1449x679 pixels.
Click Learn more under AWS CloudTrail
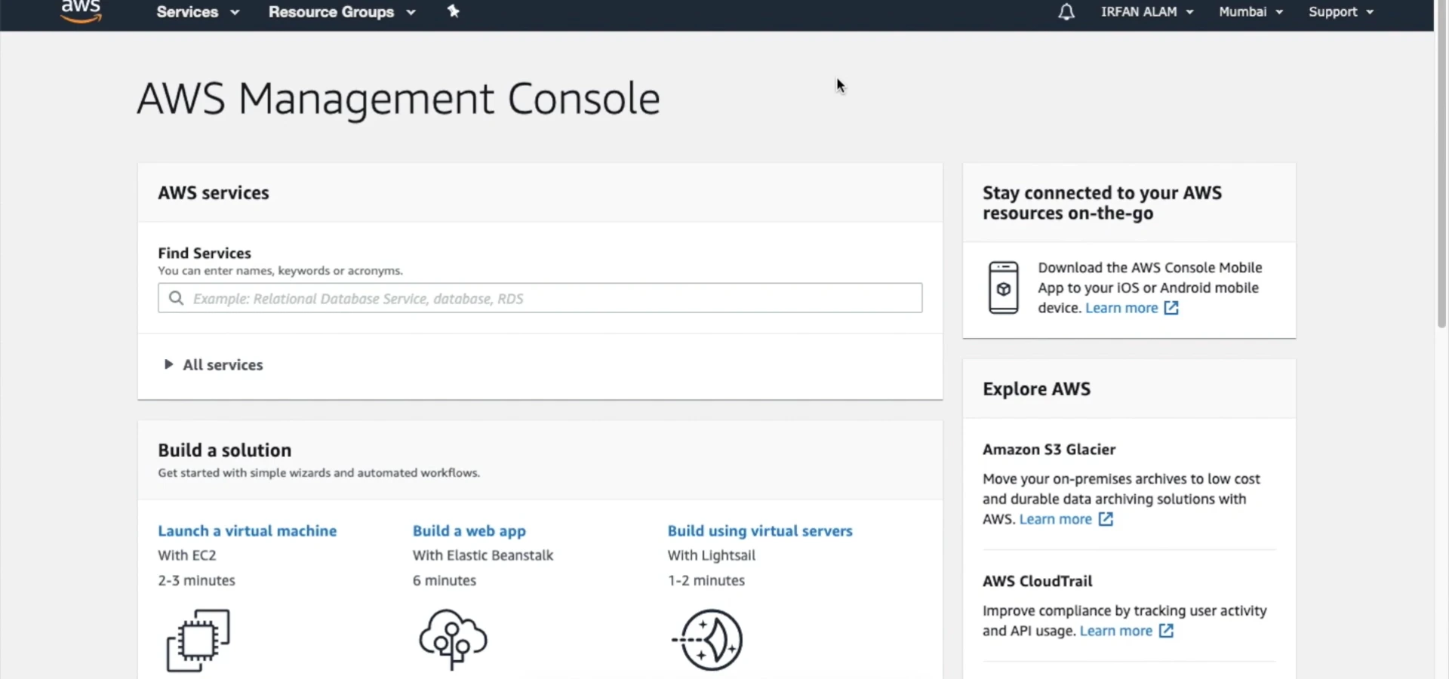click(1115, 631)
